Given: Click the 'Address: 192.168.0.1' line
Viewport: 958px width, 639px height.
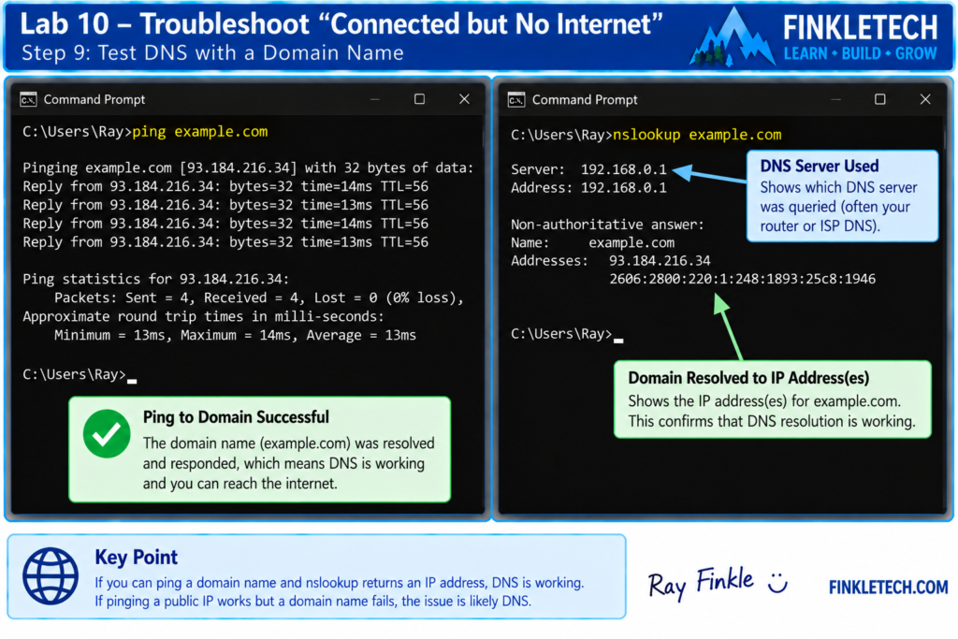Looking at the screenshot, I should [589, 188].
